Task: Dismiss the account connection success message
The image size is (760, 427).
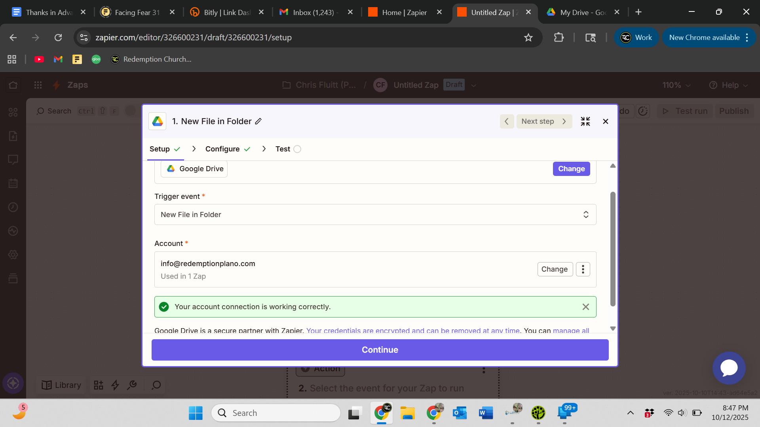Action: tap(586, 307)
